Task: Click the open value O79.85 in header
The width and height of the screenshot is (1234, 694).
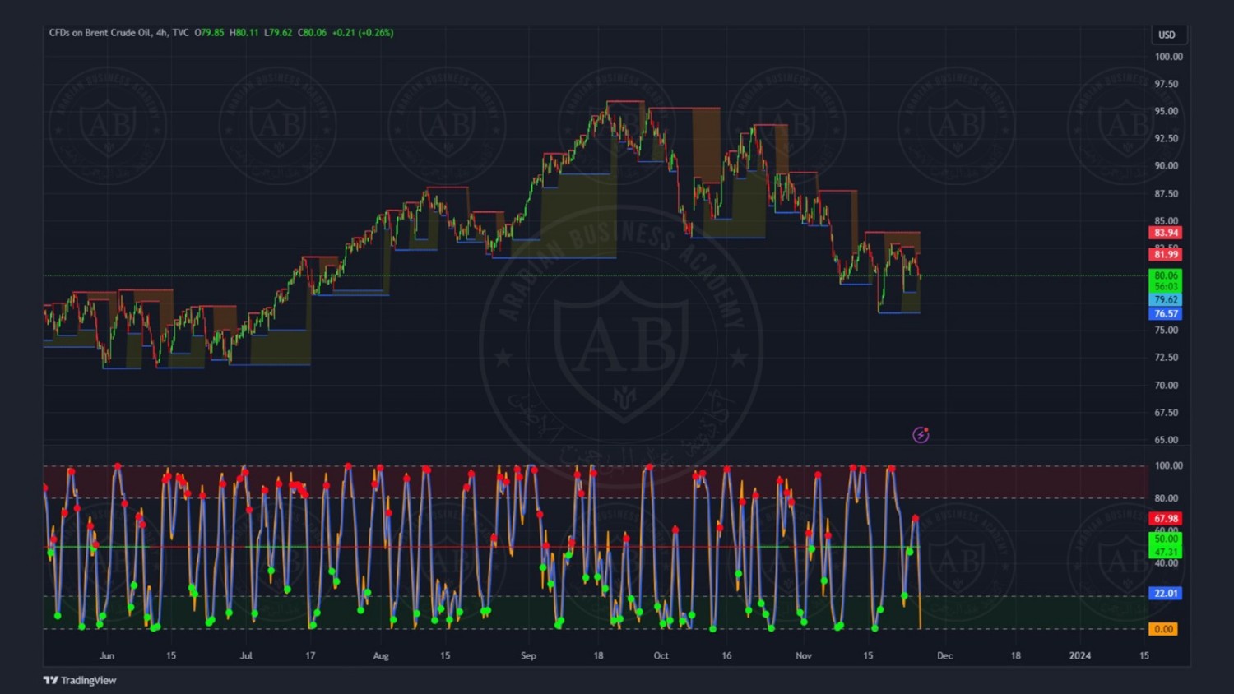Action: 209,33
